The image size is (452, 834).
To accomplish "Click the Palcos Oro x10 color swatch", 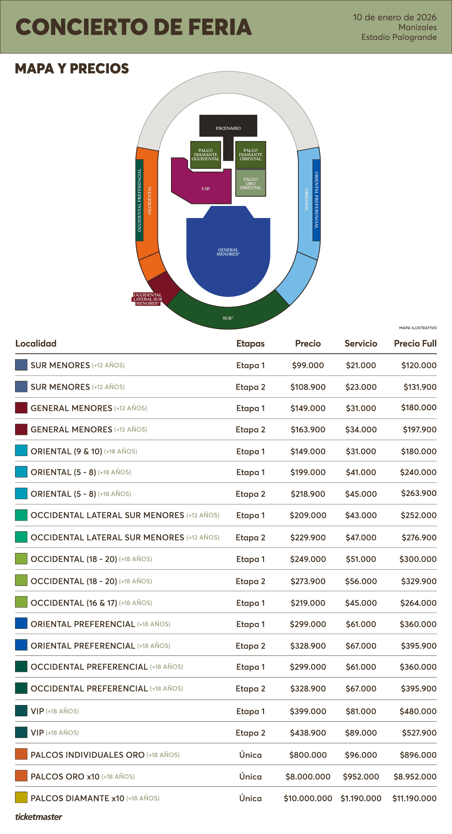I will (x=21, y=776).
